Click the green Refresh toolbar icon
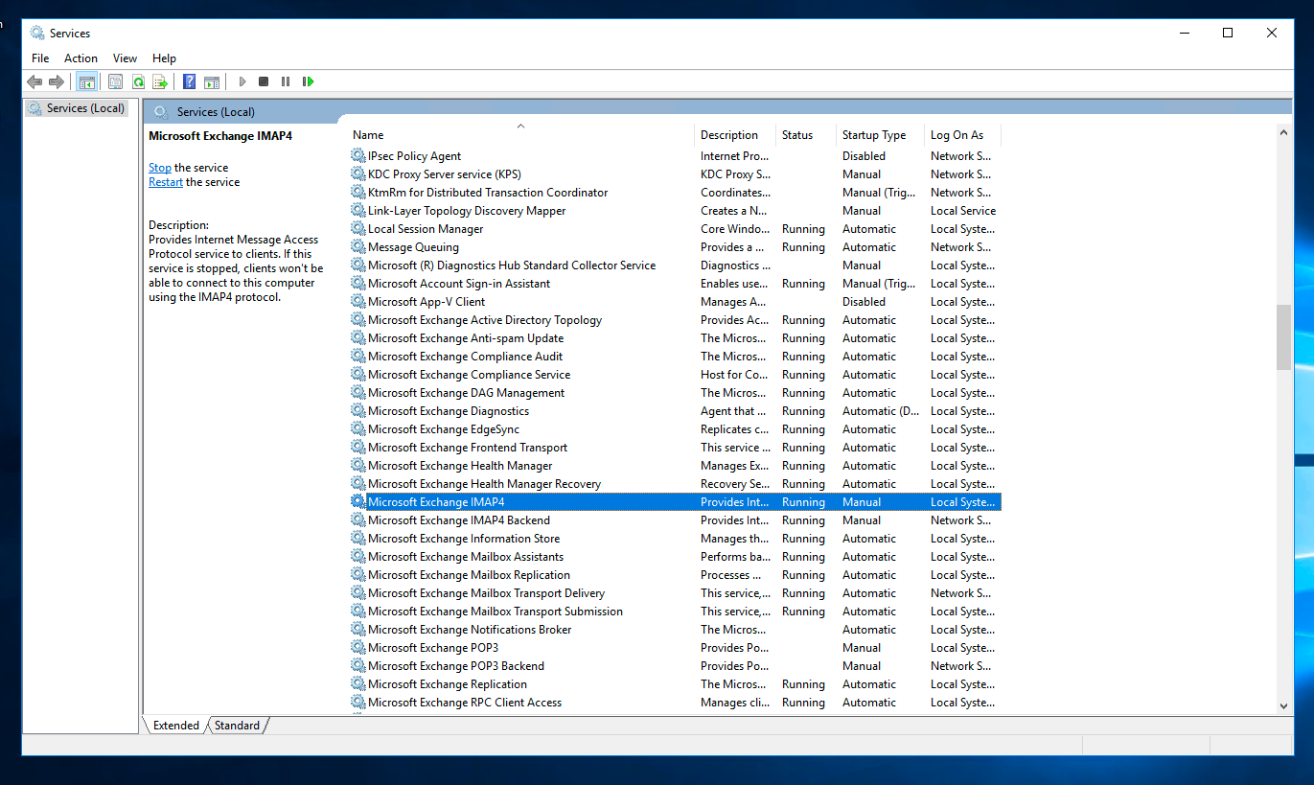1314x785 pixels. 138,81
